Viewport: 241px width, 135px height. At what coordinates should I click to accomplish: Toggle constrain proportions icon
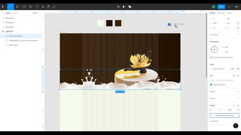[x=238, y=23]
